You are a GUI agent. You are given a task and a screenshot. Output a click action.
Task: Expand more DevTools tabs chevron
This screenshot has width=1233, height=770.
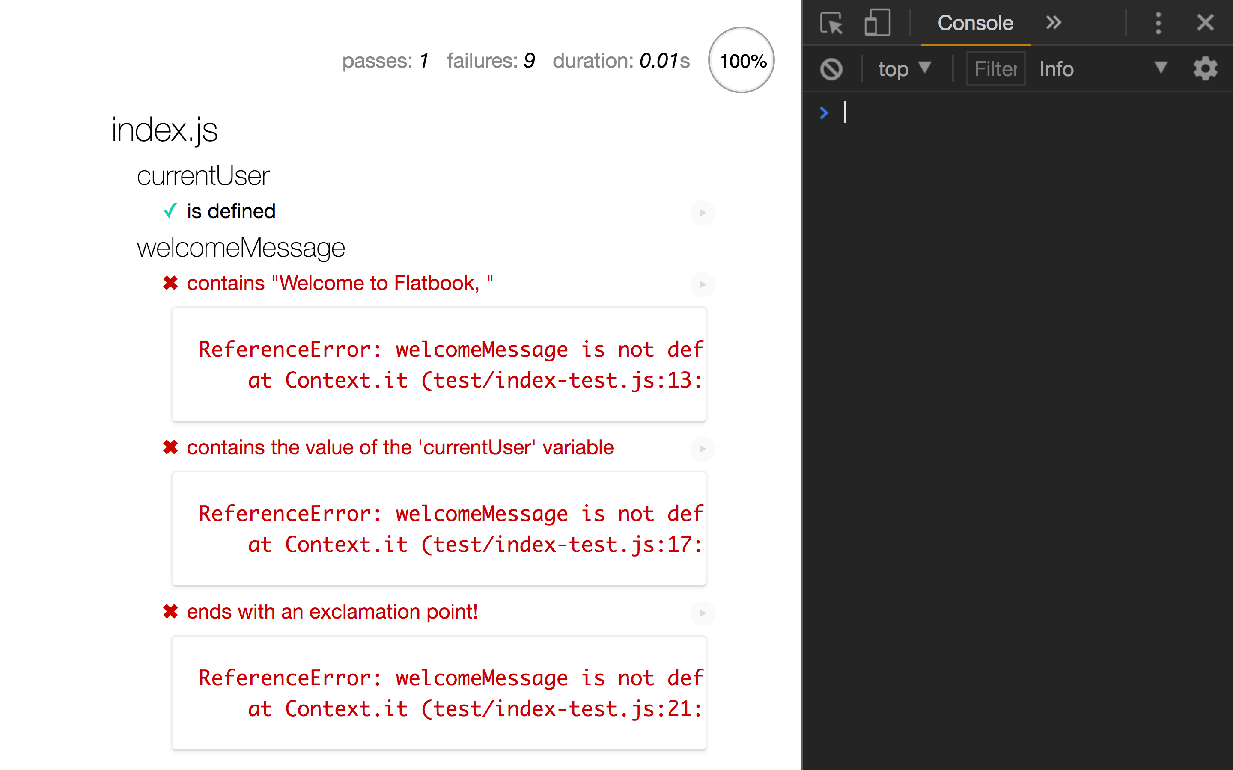(1053, 23)
